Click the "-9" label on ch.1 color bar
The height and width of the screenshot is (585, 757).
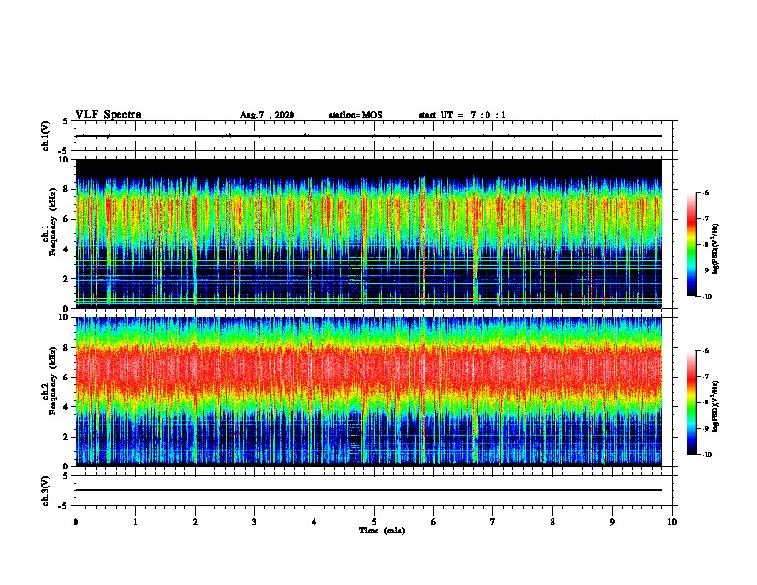click(705, 271)
